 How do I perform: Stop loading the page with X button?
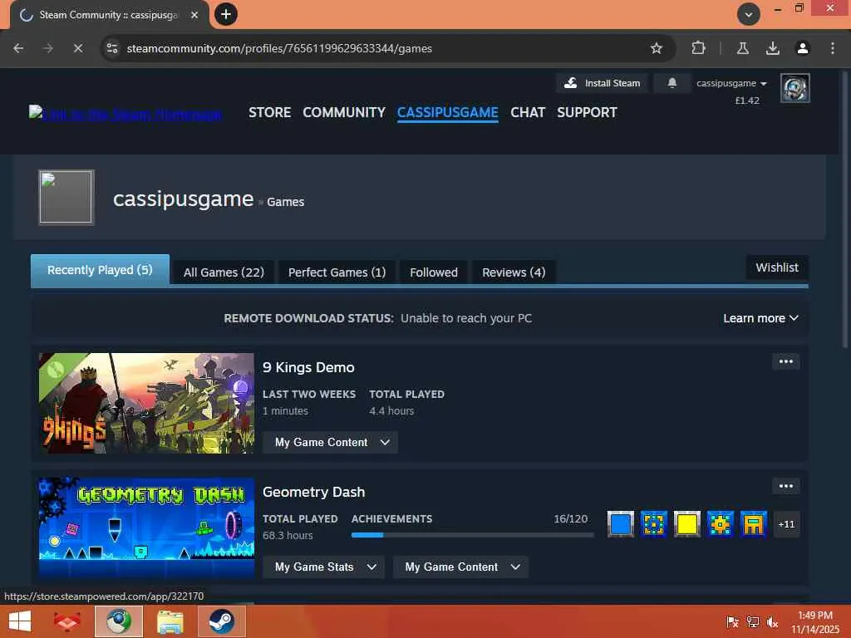click(x=78, y=48)
